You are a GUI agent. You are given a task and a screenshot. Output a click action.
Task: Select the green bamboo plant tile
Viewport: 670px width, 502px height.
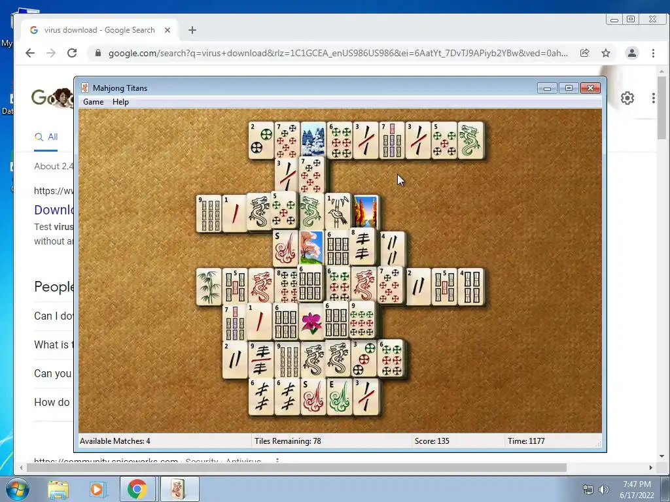pyautogui.click(x=209, y=287)
